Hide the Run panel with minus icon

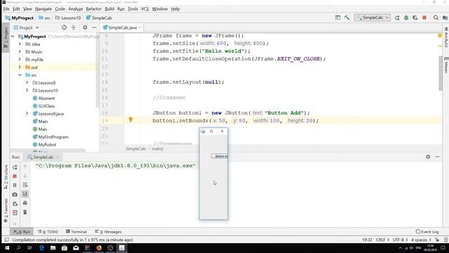click(437, 157)
